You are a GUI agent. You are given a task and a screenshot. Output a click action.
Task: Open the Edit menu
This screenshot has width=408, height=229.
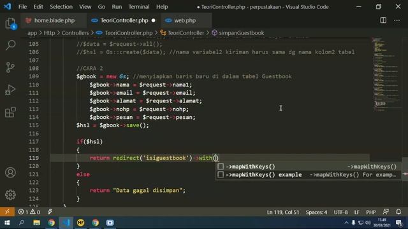tap(38, 7)
